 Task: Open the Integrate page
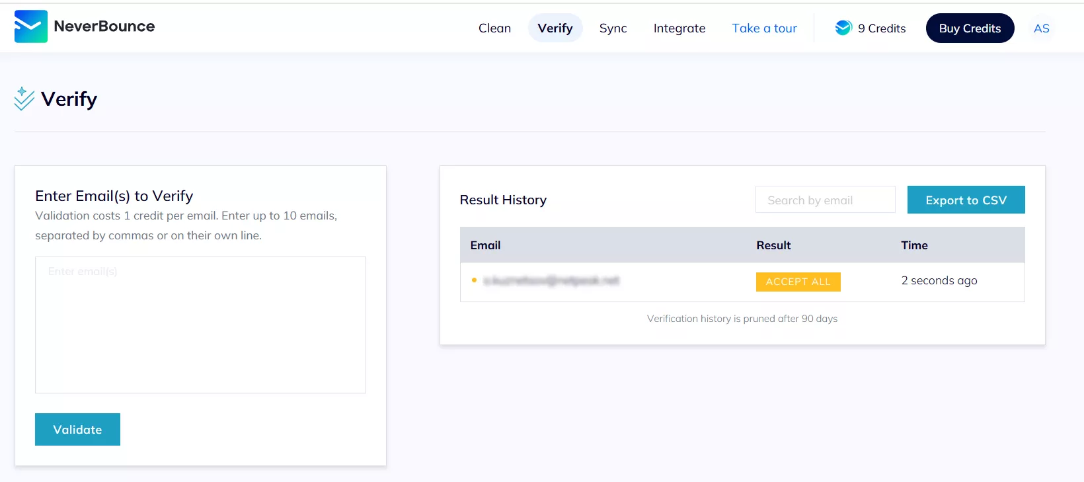click(x=679, y=28)
